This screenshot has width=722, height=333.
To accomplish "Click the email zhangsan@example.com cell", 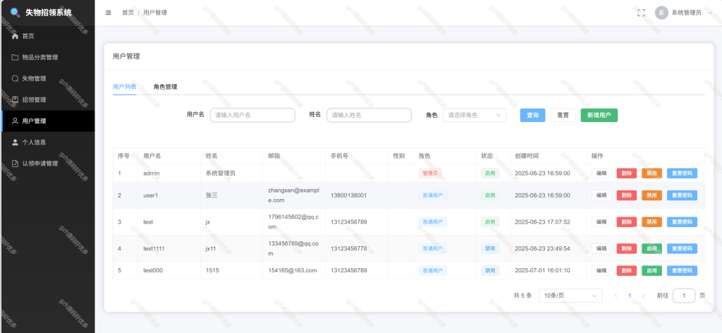I will (294, 195).
